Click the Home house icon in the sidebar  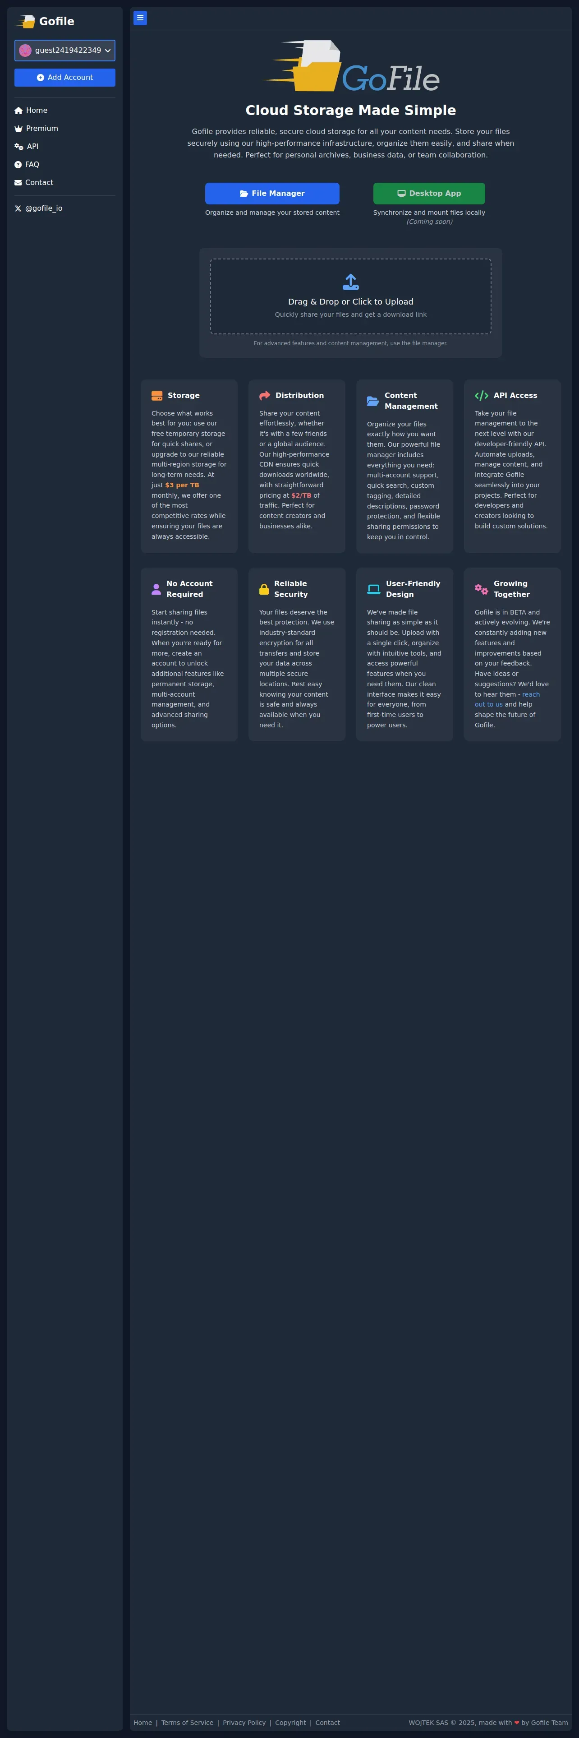coord(18,111)
